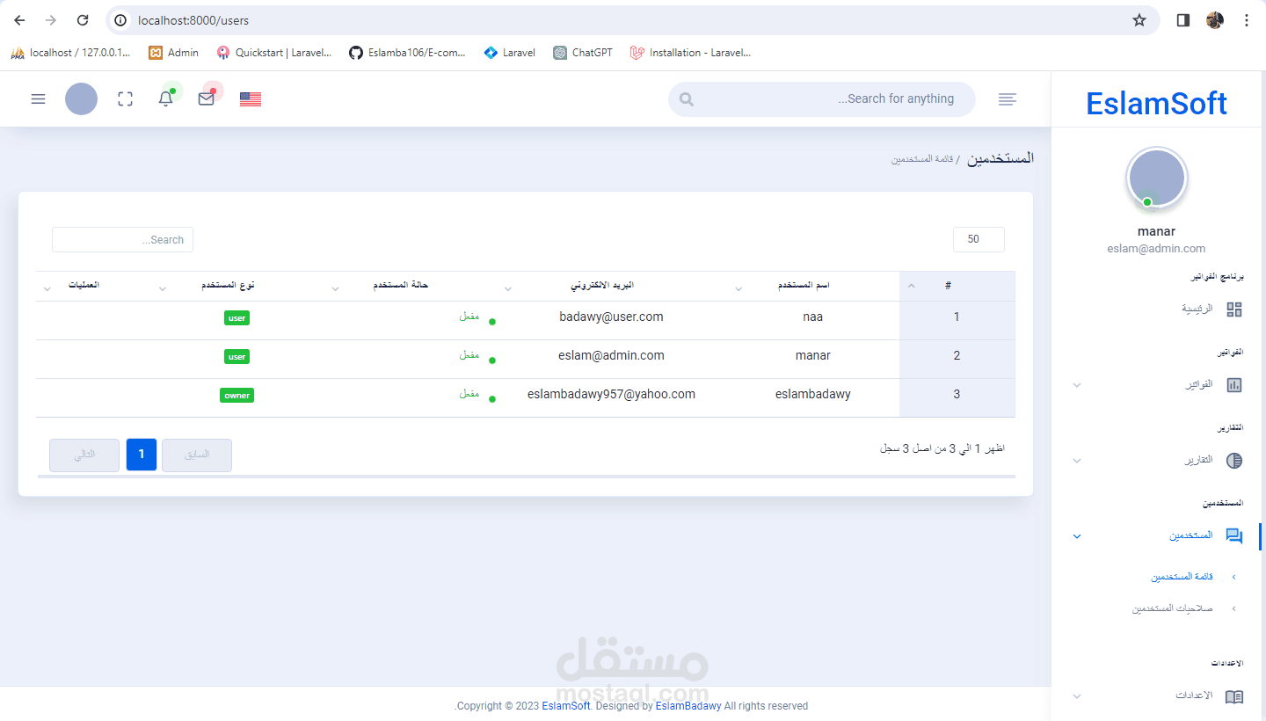The height and width of the screenshot is (721, 1266).
Task: Go to pagination page 1
Action: tap(142, 455)
